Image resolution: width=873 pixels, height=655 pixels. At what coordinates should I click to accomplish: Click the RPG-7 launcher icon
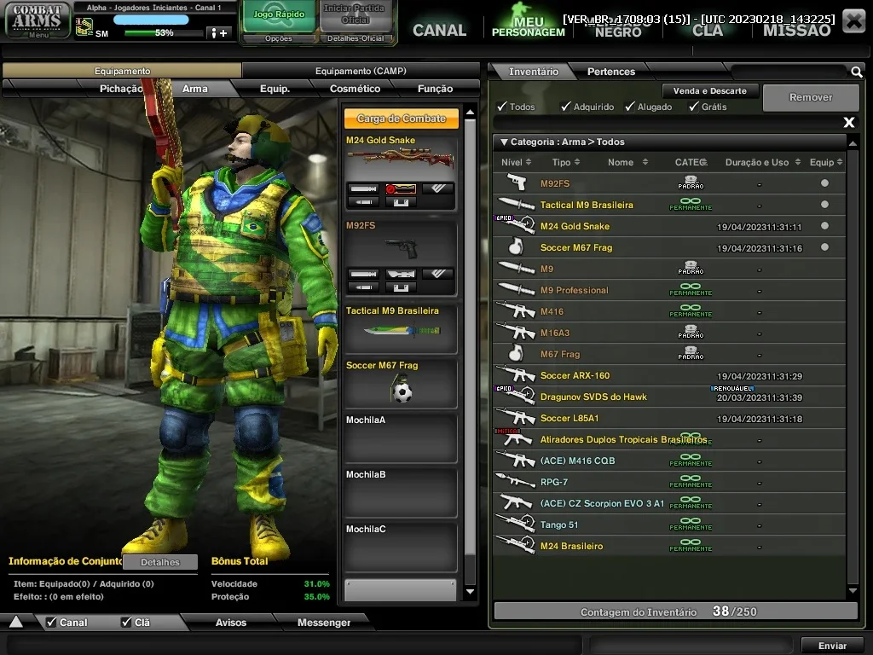click(514, 481)
